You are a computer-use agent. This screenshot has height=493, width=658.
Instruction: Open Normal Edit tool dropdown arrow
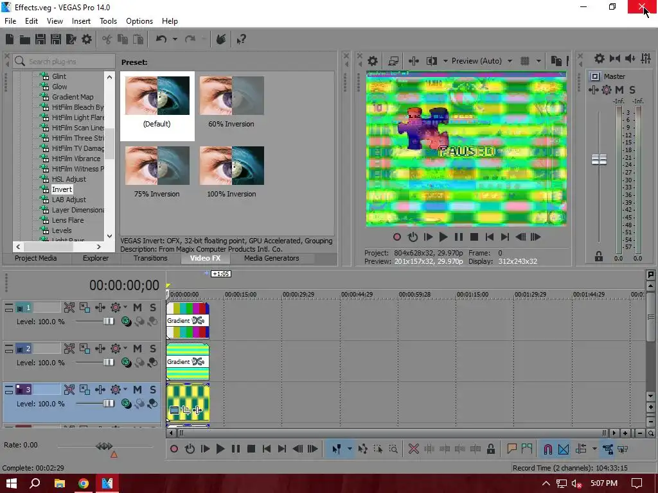(x=349, y=449)
